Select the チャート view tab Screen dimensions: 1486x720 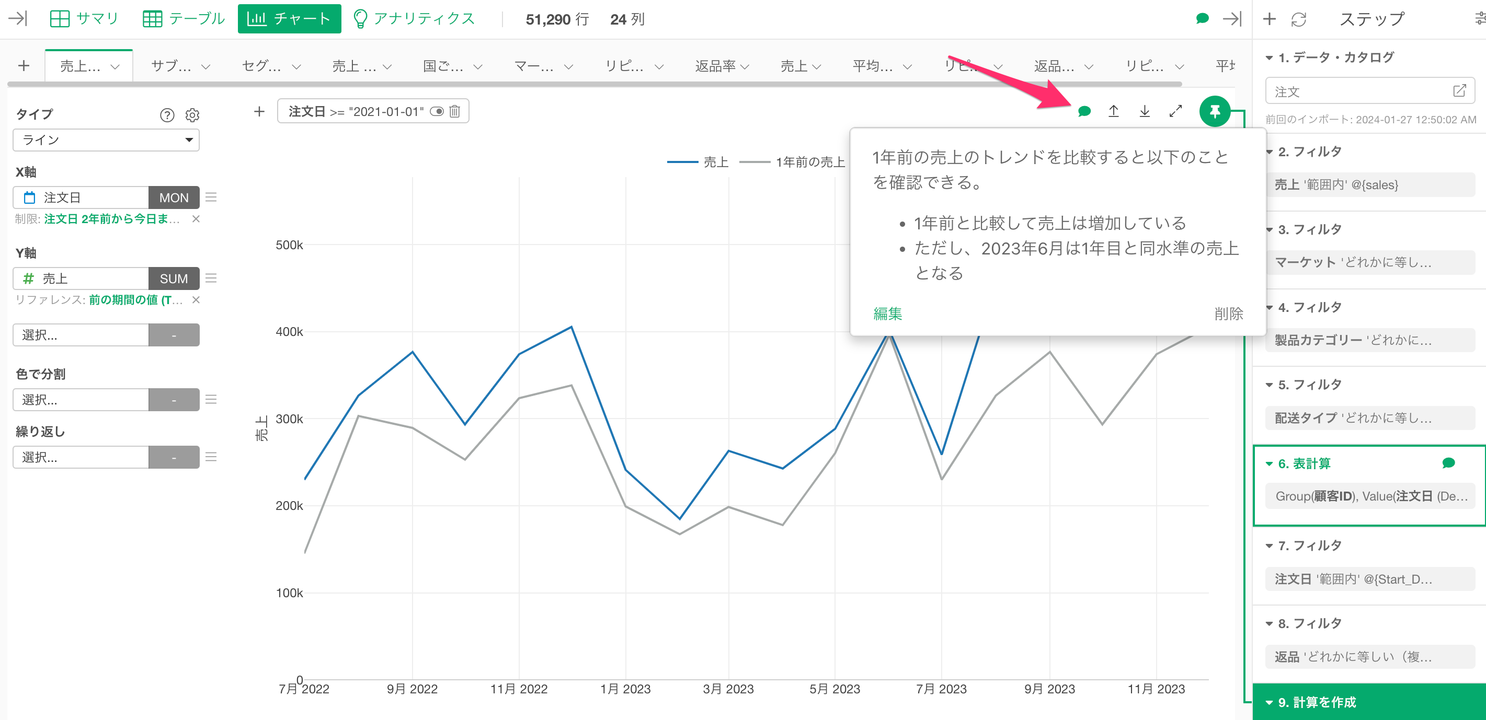point(289,18)
